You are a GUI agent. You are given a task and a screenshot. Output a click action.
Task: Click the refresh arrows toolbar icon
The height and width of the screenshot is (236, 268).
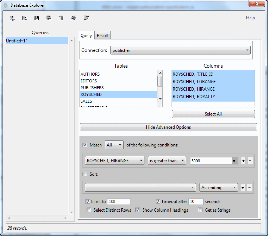[74, 18]
